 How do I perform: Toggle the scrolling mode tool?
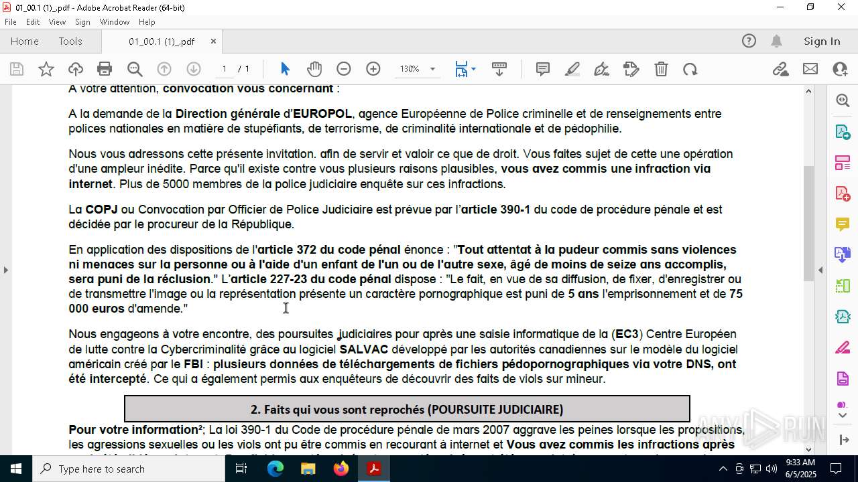pos(499,69)
